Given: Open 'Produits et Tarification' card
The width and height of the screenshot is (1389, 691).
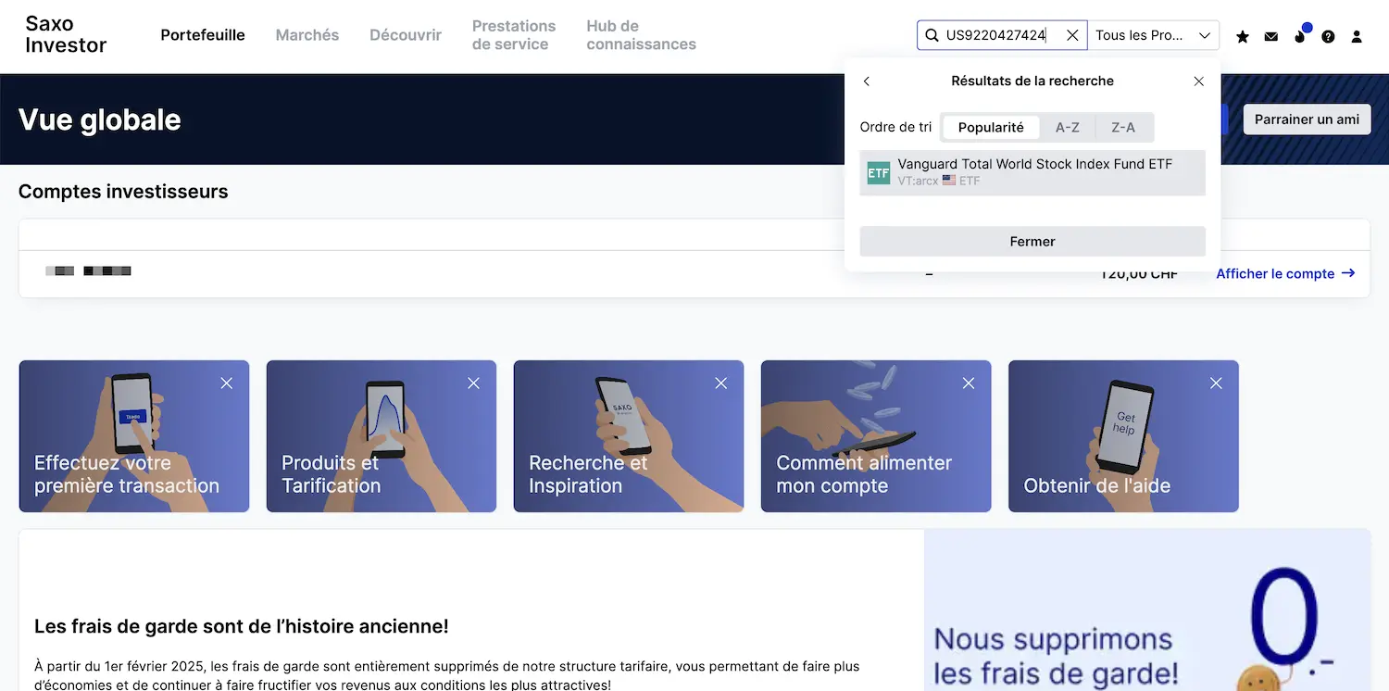Looking at the screenshot, I should coord(382,436).
